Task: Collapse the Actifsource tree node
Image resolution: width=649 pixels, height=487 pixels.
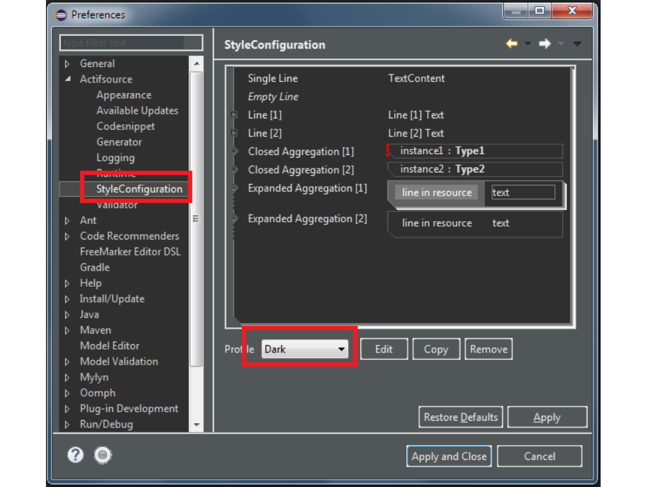Action: coord(68,79)
